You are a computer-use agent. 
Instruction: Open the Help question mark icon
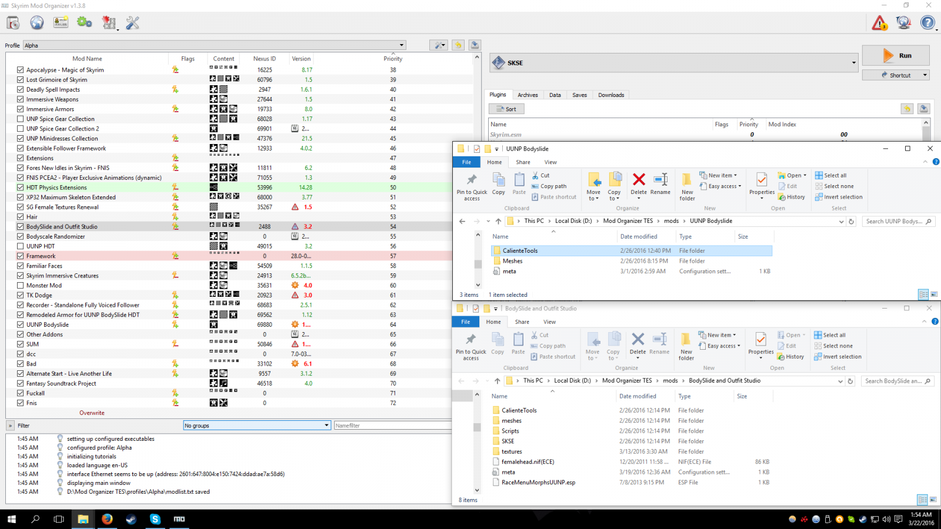[927, 23]
